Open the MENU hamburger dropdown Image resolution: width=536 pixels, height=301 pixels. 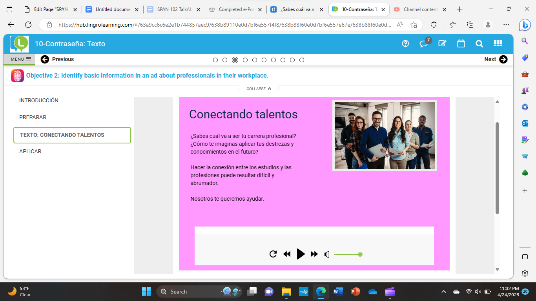coord(20,59)
